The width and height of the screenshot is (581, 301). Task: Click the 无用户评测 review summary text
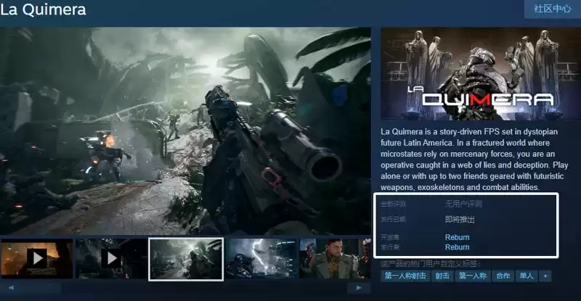[x=463, y=204]
